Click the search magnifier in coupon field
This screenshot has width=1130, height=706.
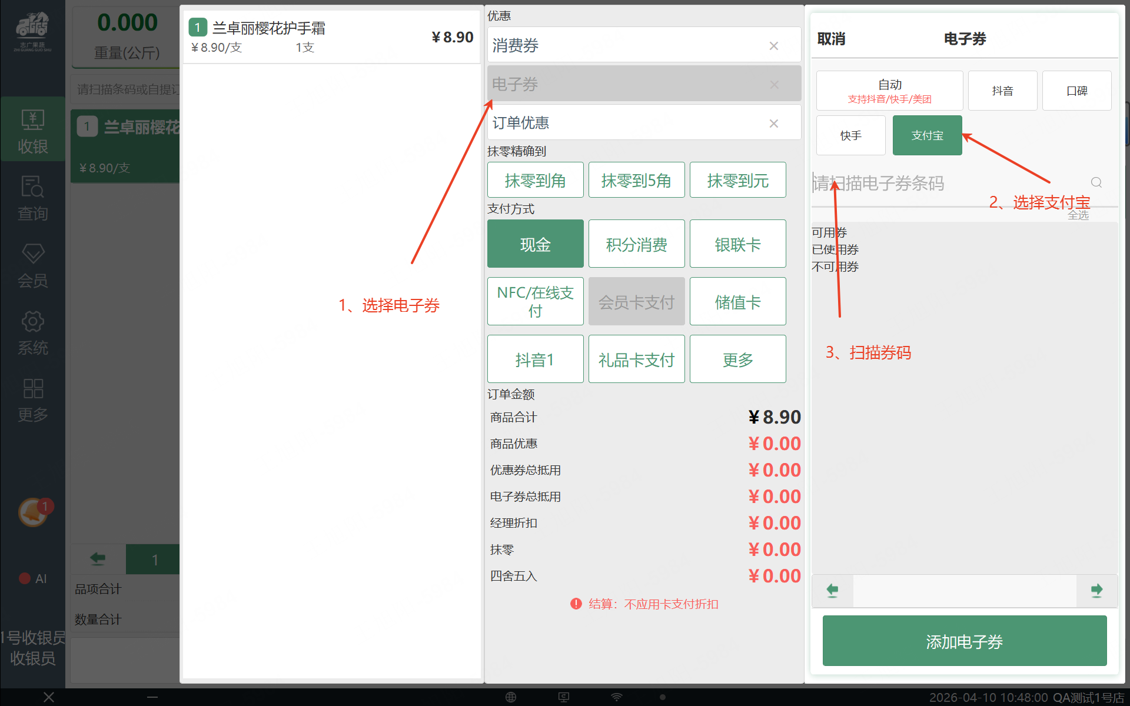coord(1096,183)
